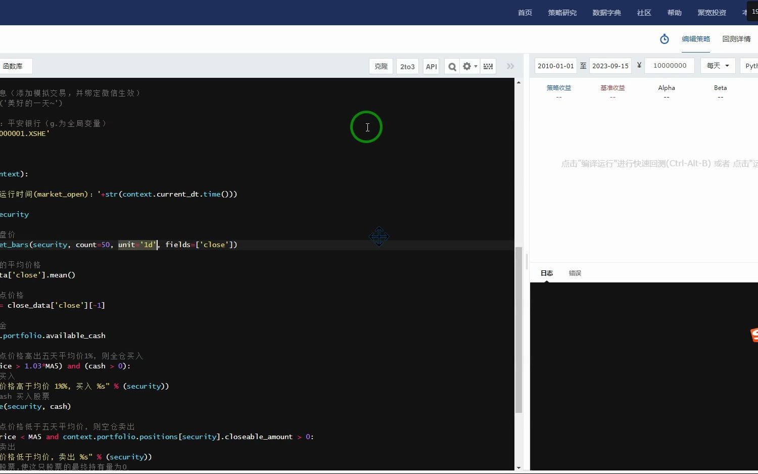Open the API reference button
The width and height of the screenshot is (758, 474).
click(x=431, y=66)
